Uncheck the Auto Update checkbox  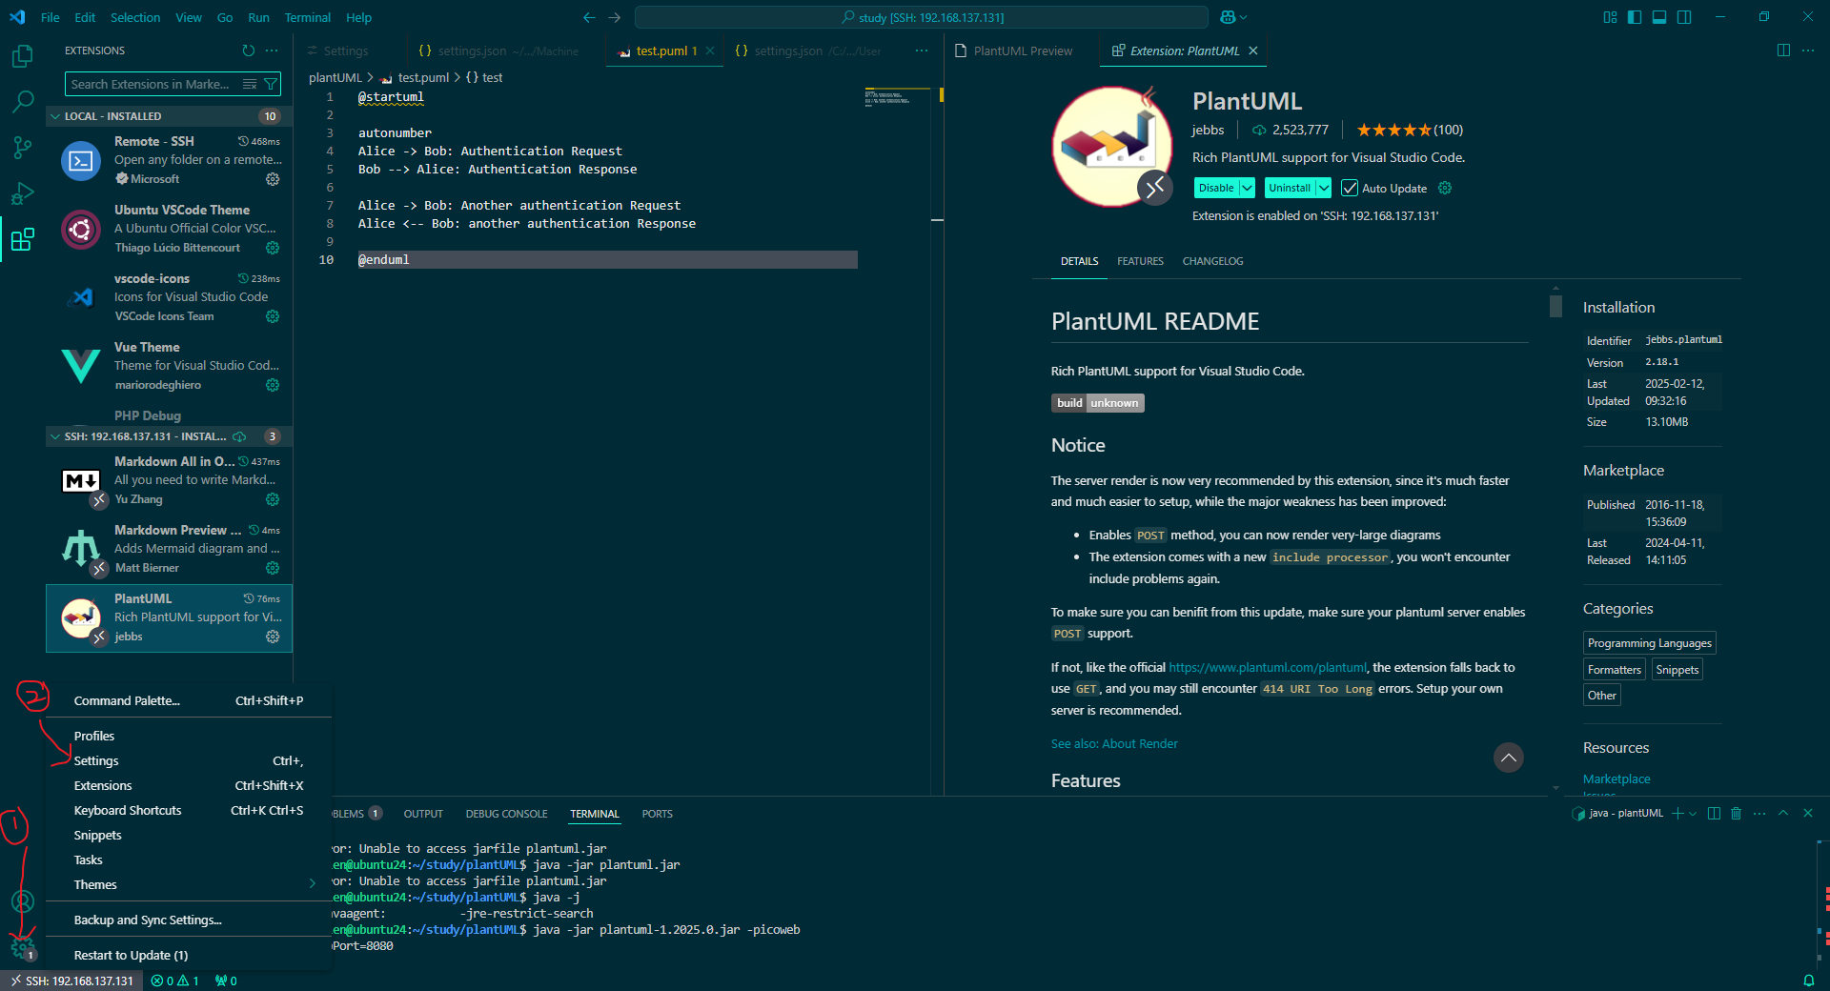pos(1349,188)
